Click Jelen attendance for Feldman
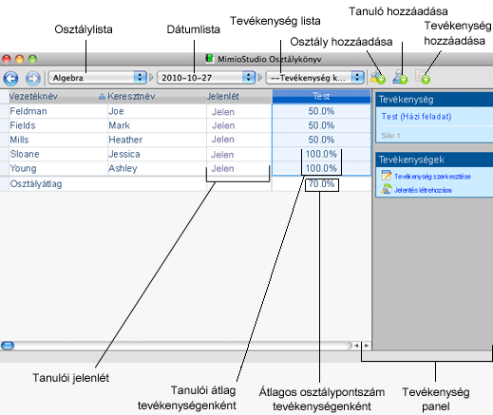The image size is (493, 415). [223, 112]
